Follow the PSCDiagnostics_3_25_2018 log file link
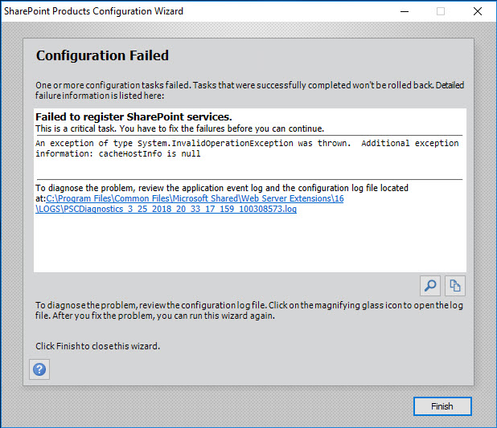The height and width of the screenshot is (428, 497). pyautogui.click(x=166, y=209)
